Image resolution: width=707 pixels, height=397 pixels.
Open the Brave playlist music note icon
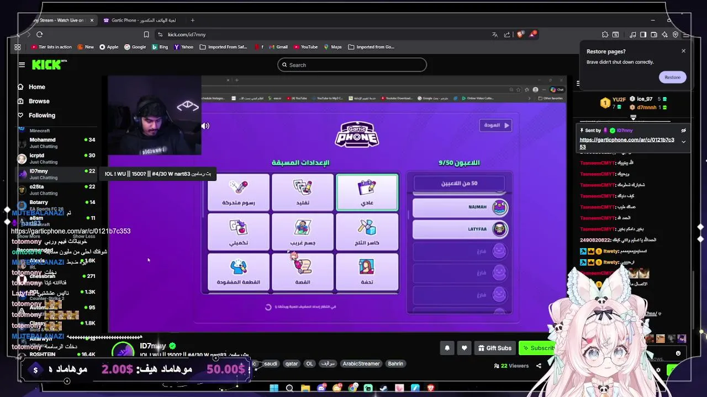pos(633,34)
